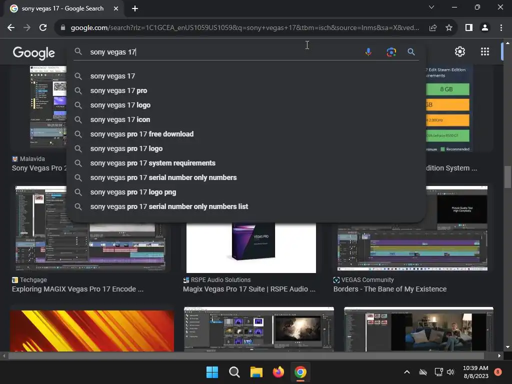Reload the current page
Screen dimensions: 512x384
click(43, 28)
